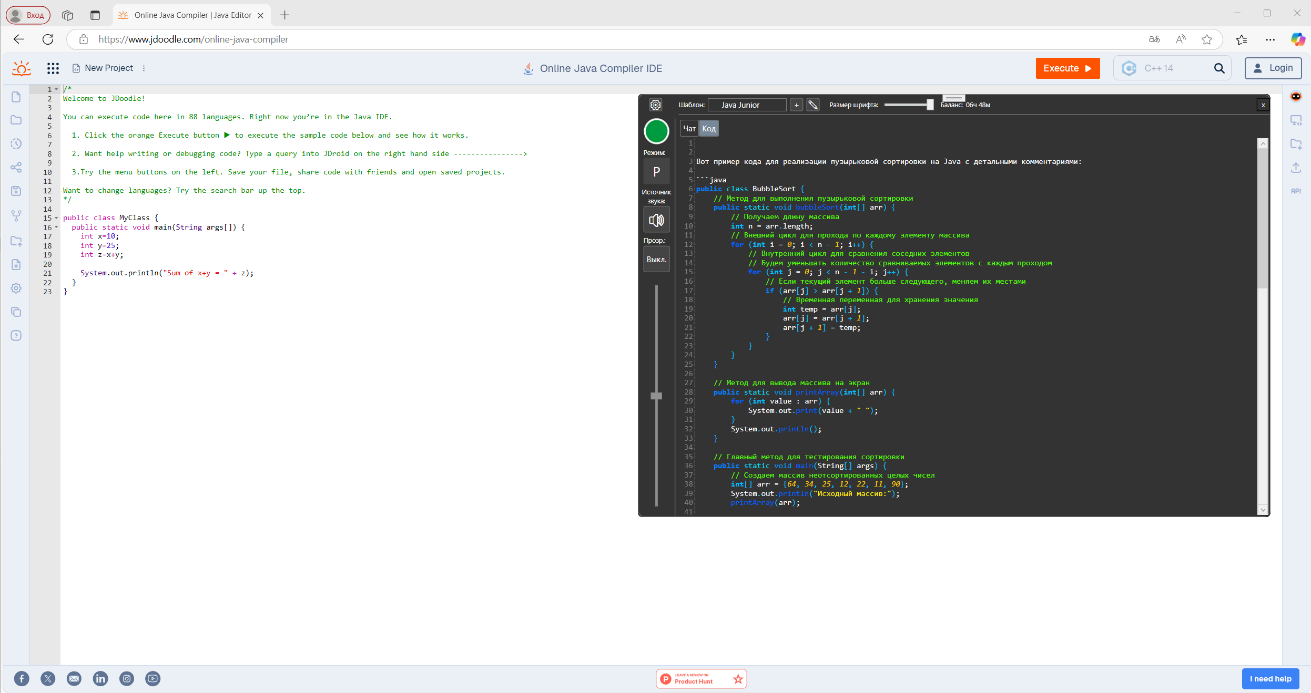Collapse the fold arrow at line 1
The width and height of the screenshot is (1311, 693).
(56, 89)
